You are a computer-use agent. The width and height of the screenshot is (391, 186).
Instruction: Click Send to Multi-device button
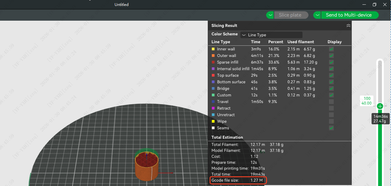point(349,15)
